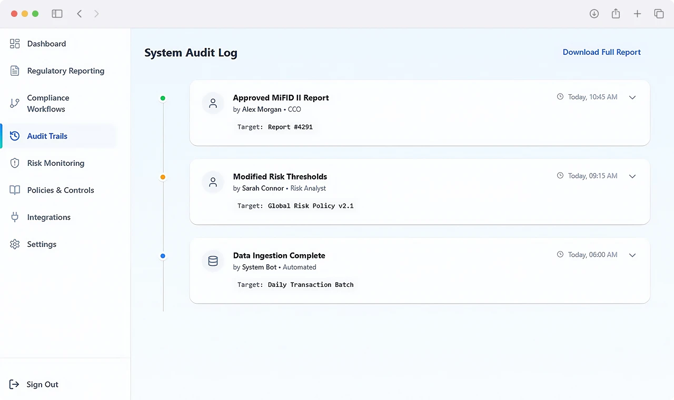Click the Policies & Controls book icon
The height and width of the screenshot is (400, 674).
click(15, 190)
